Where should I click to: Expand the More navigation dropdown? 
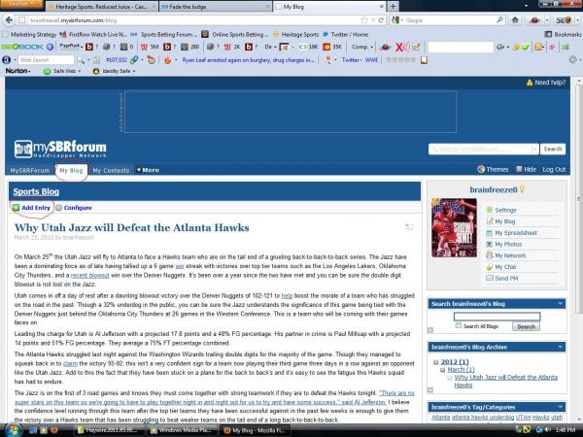click(149, 170)
